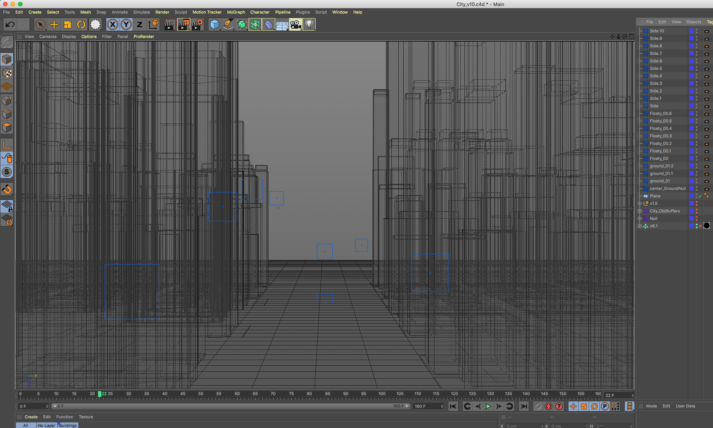Open User Data menu in attributes
Screen dimensions: 713x428
coord(685,406)
